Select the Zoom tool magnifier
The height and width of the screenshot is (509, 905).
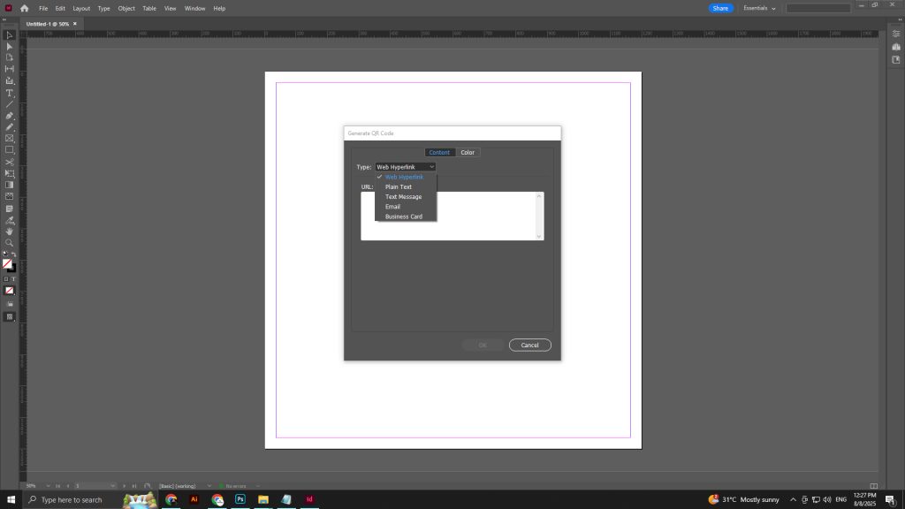tap(10, 243)
